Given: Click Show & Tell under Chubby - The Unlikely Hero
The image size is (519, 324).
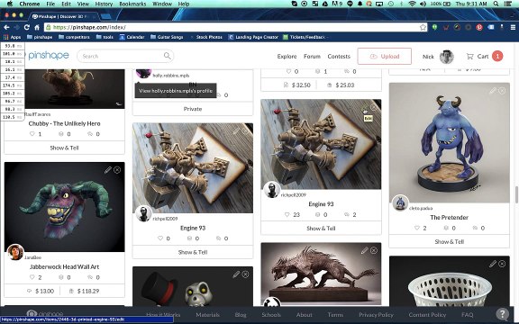Looking at the screenshot, I should [x=64, y=148].
